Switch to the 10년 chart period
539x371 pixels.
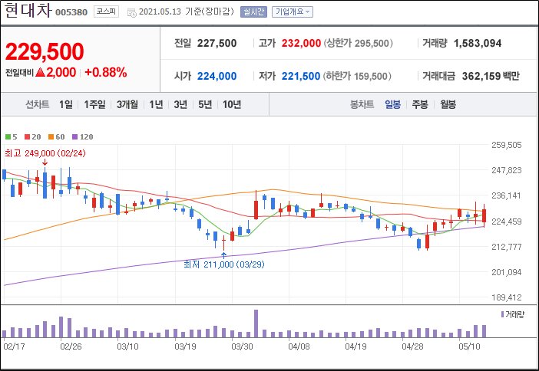(x=232, y=104)
